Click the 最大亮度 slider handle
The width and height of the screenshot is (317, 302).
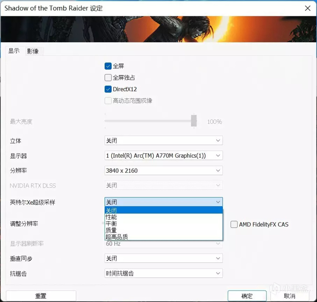(194, 121)
